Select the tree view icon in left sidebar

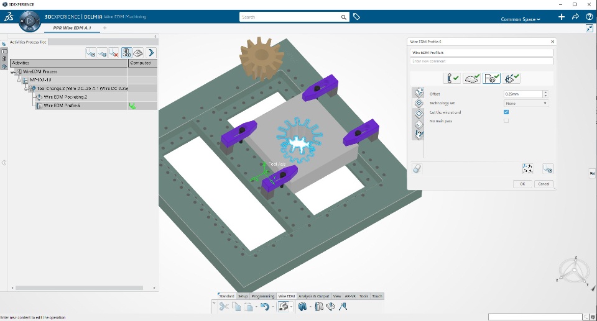pos(4,44)
